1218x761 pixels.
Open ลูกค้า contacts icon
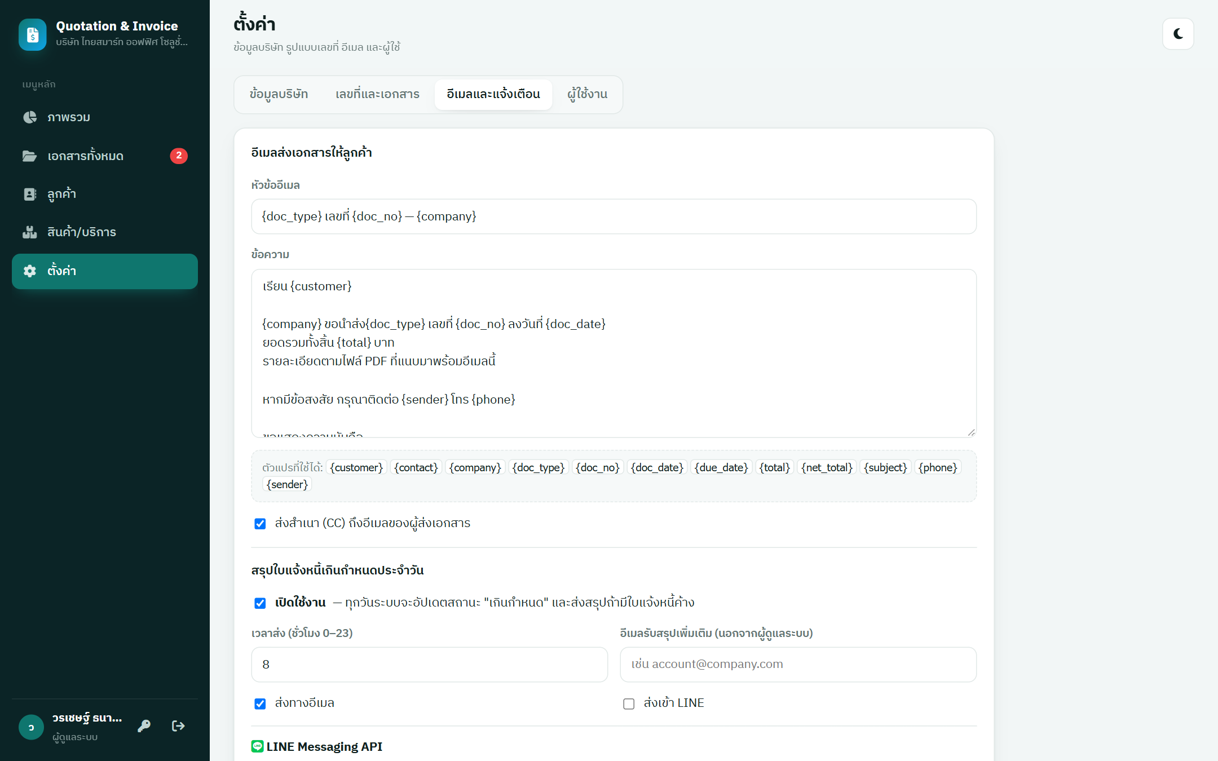point(30,194)
